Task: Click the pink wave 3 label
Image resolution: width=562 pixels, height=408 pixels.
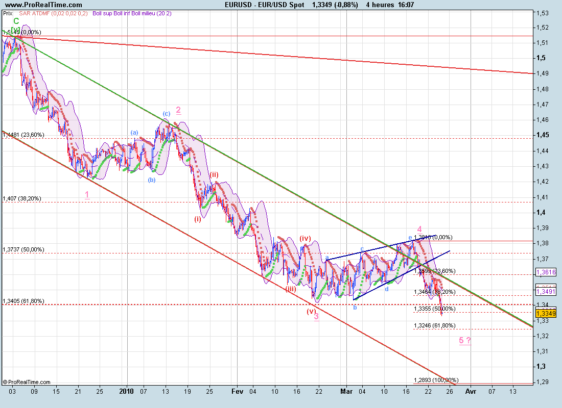Action: [x=316, y=316]
